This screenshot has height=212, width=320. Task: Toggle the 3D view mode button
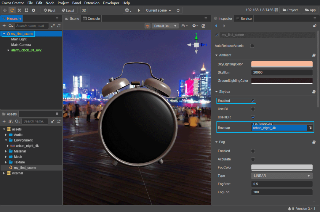pyautogui.click(x=84, y=10)
